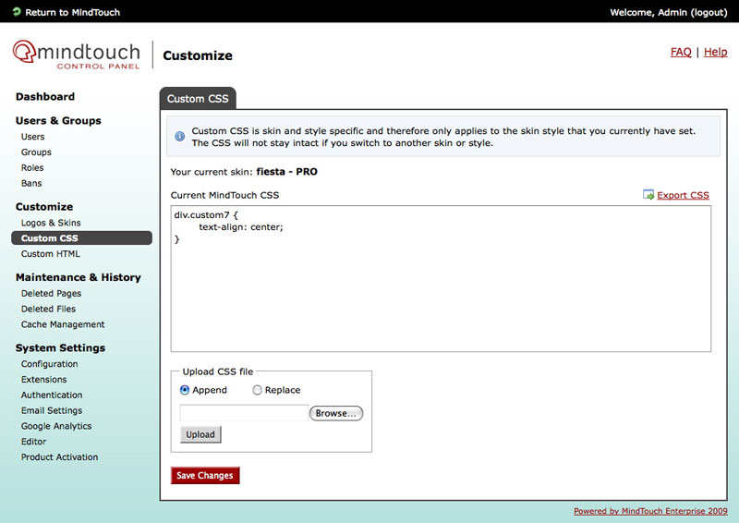
Task: Open Email Settings
Action: click(x=52, y=411)
